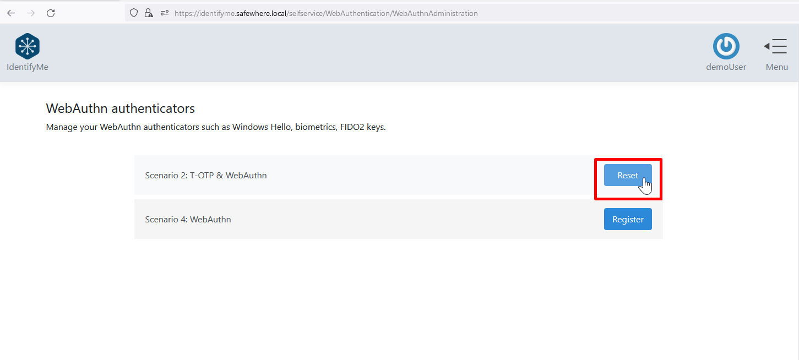Screen dimensions: 799x360
Task: Click the WebAuthn authenticators heading
Action: [x=120, y=108]
